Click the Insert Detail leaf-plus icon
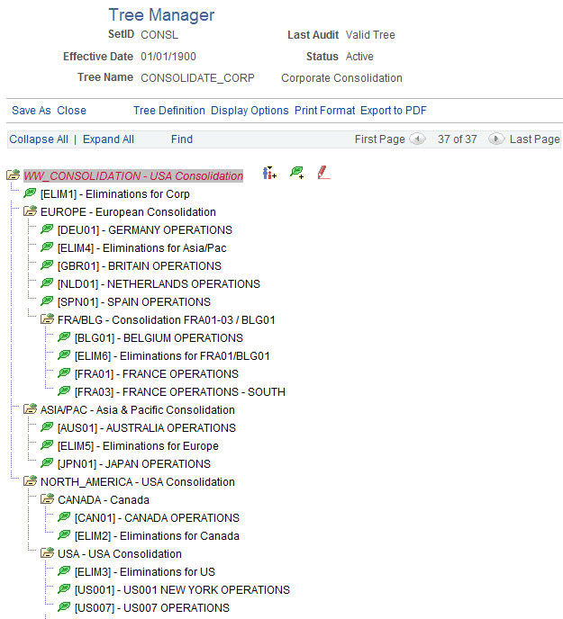Image resolution: width=563 pixels, height=619 pixels. coord(297,173)
